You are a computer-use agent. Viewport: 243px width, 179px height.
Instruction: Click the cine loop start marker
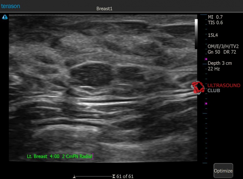(74, 176)
